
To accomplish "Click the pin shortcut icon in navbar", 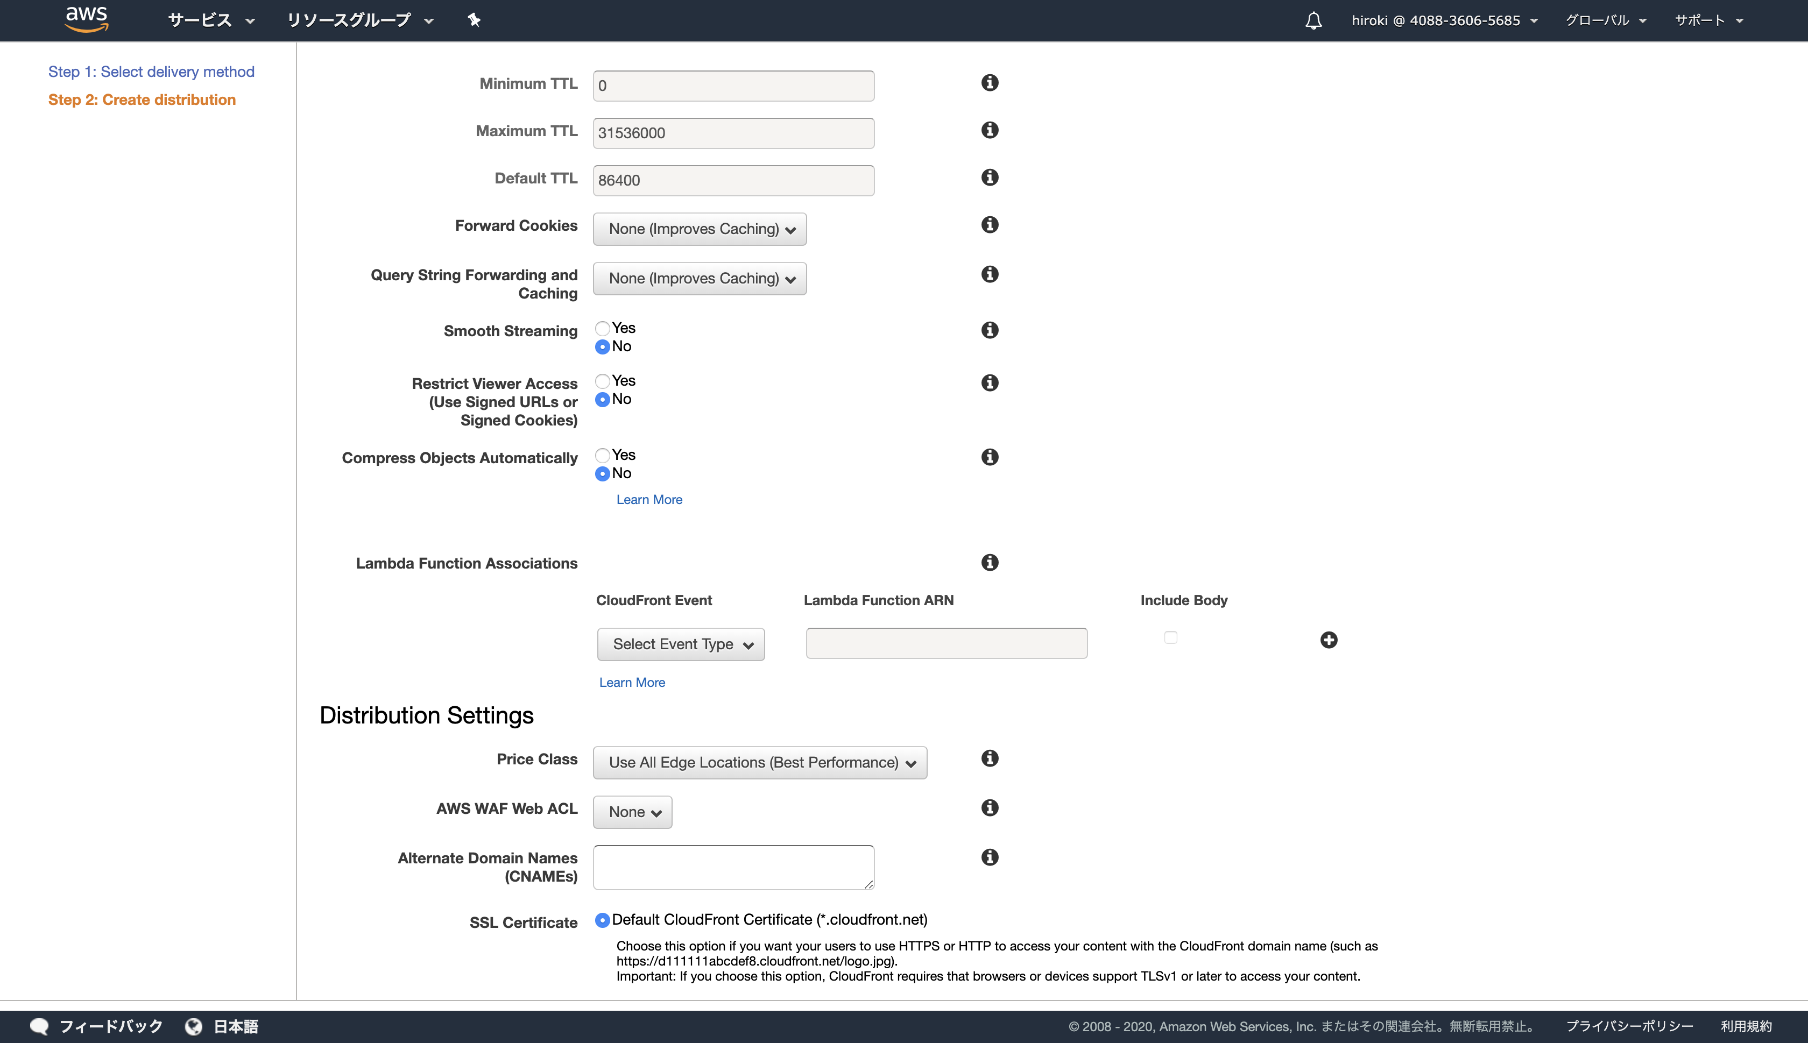I will pyautogui.click(x=474, y=20).
